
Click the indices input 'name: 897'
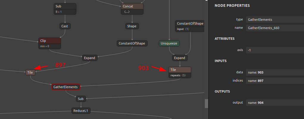coord(275,81)
